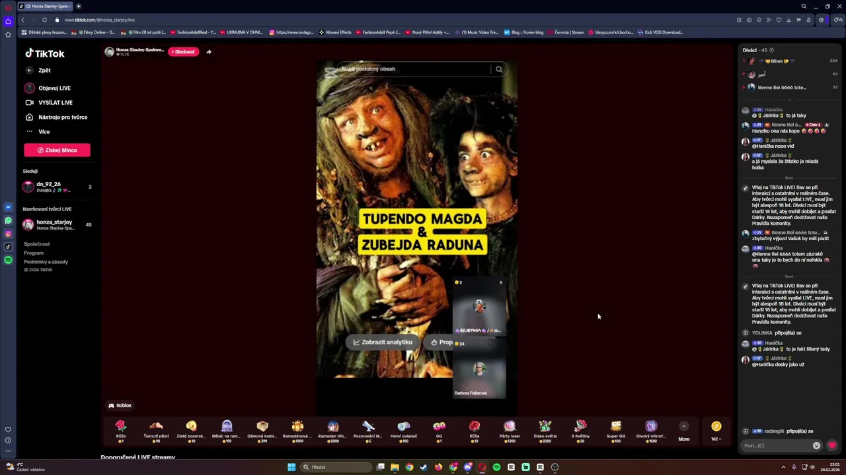This screenshot has height=475, width=846.
Task: Click the Získej Mince button
Action: (x=57, y=150)
